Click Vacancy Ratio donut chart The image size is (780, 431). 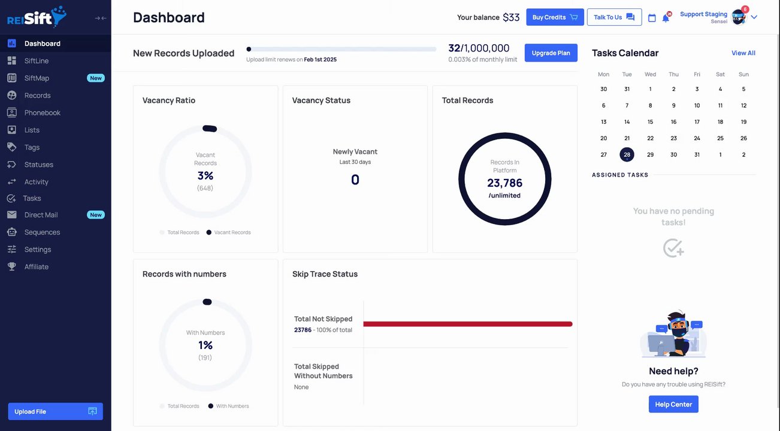coord(205,172)
